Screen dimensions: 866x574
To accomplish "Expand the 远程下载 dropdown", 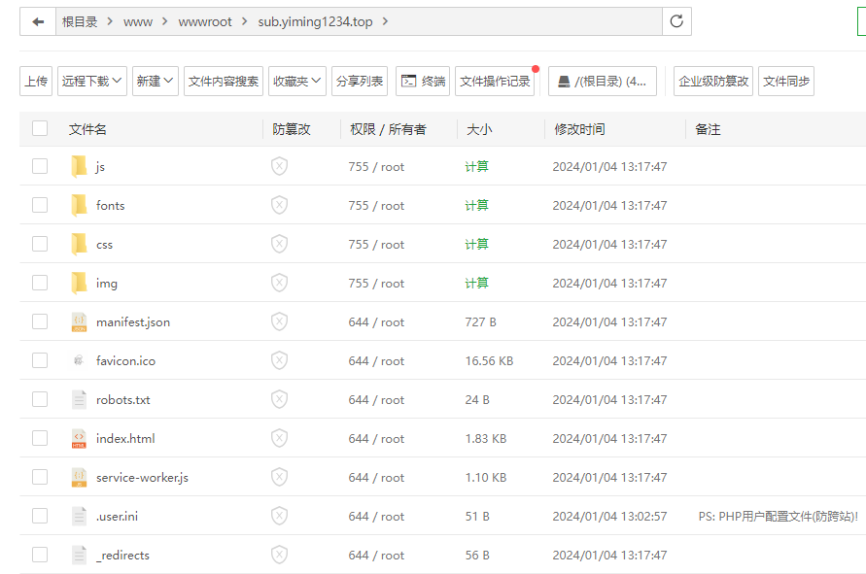I will (92, 82).
